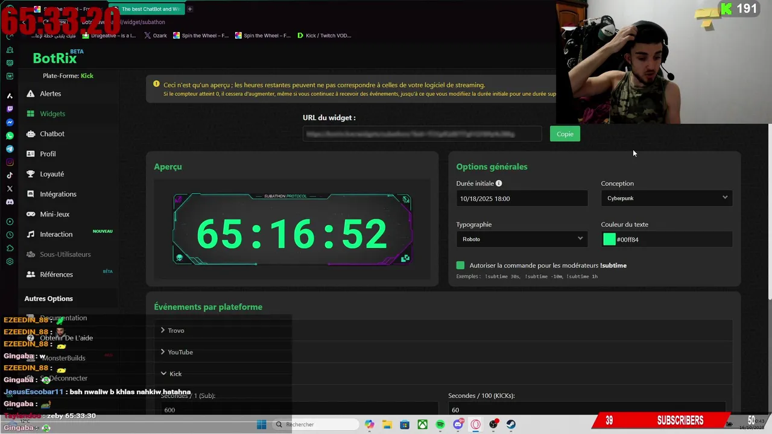Click the Références people icon
This screenshot has width=772, height=434.
[30, 274]
